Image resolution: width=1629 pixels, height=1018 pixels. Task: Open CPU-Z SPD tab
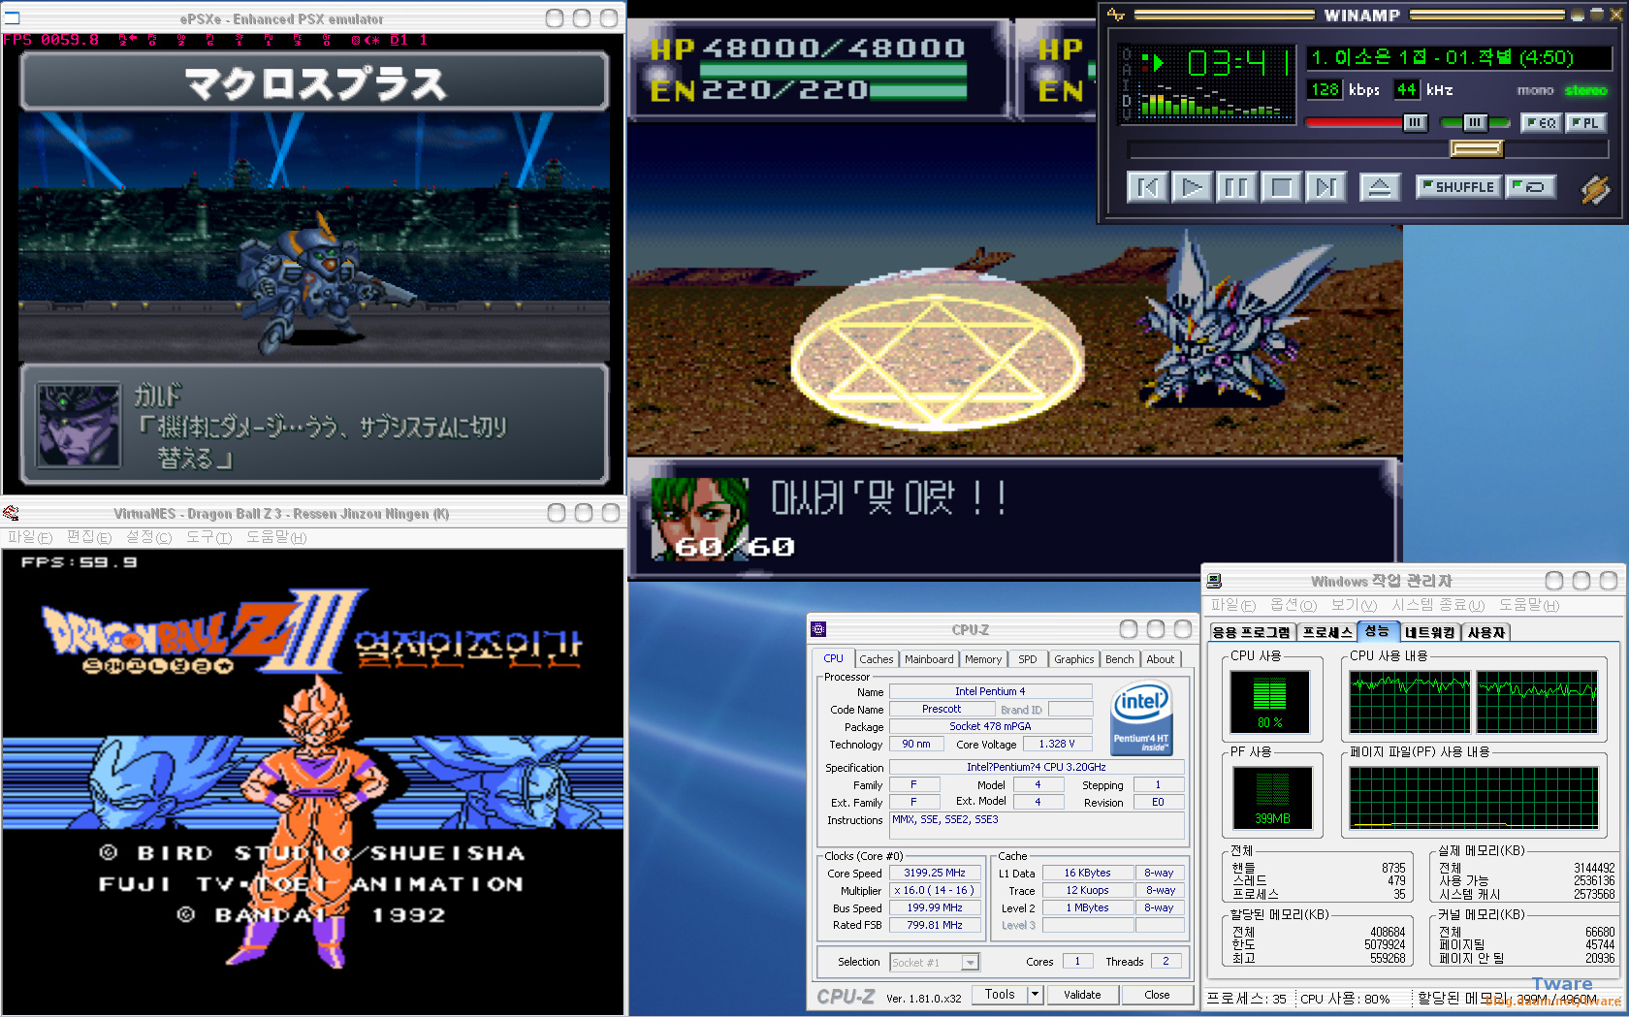point(1028,659)
